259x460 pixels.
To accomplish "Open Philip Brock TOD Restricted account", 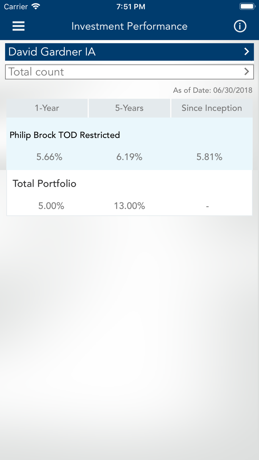I will 129,144.
